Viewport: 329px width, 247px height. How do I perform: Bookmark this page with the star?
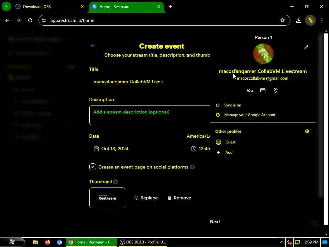(283, 20)
